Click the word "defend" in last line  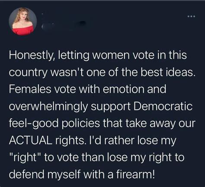point(26,174)
